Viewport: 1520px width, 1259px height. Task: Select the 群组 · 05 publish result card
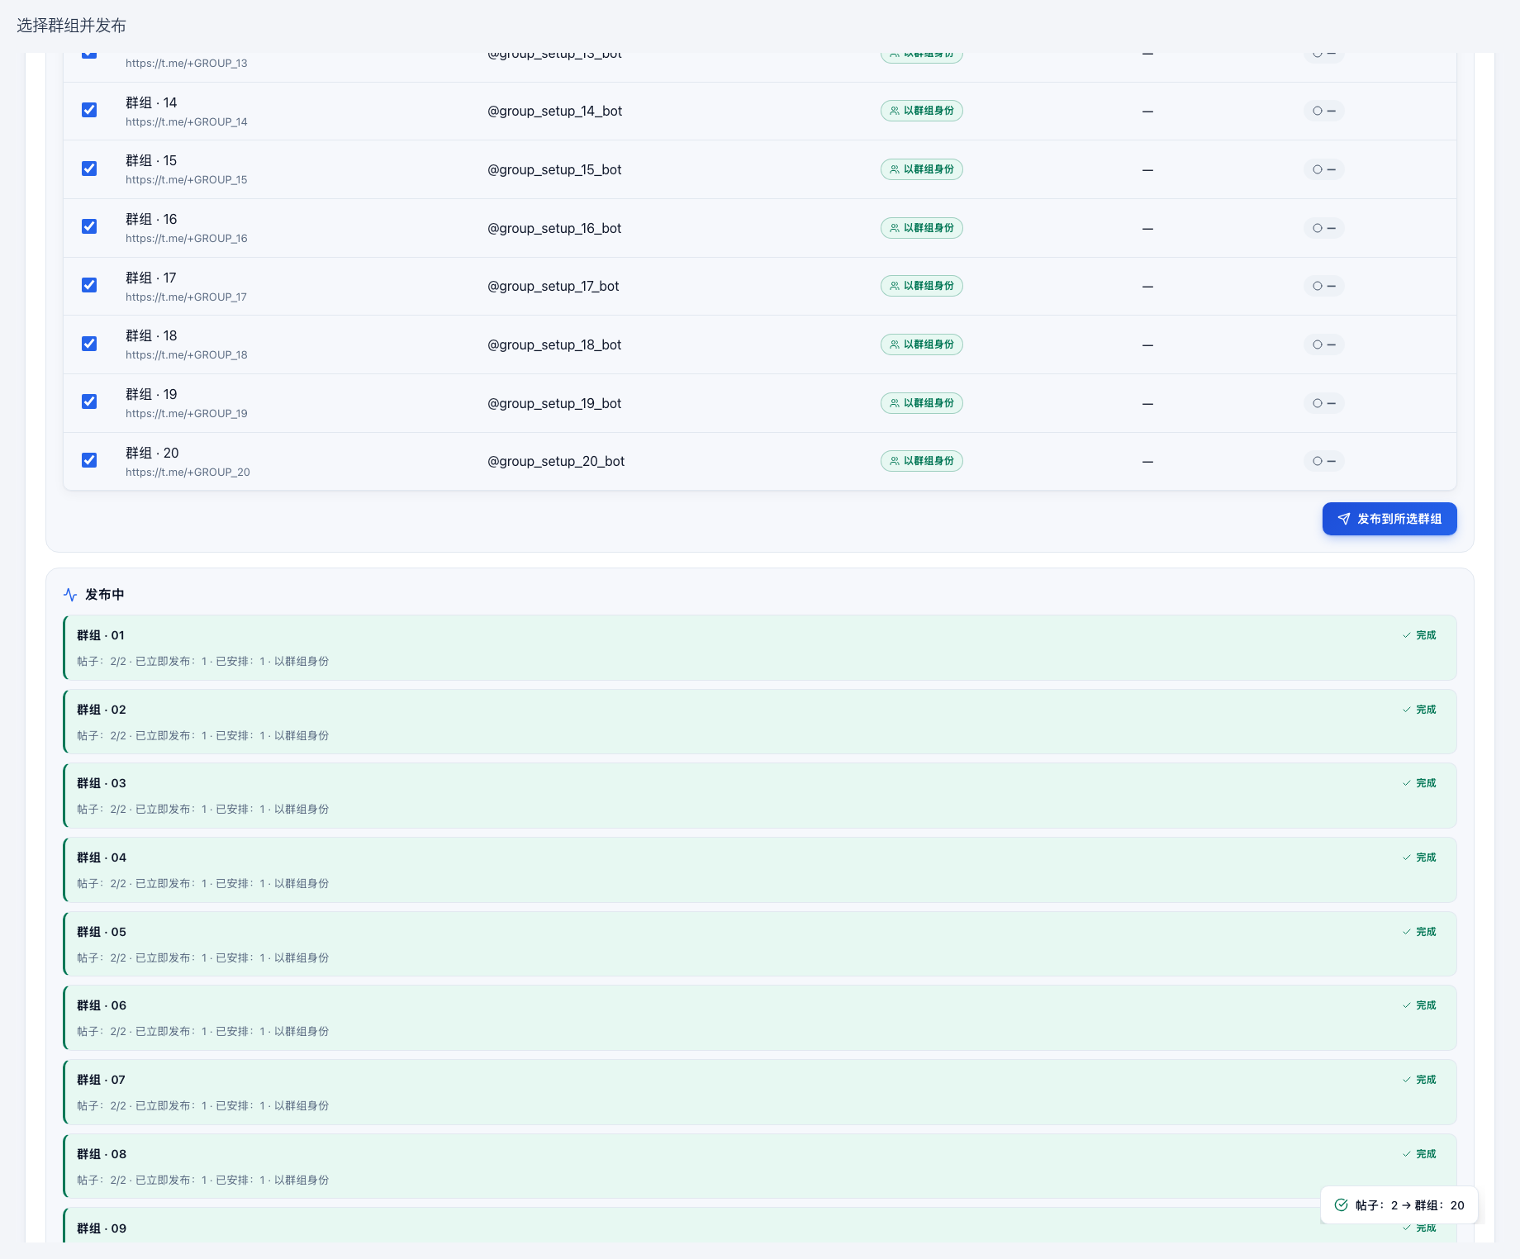pyautogui.click(x=760, y=944)
